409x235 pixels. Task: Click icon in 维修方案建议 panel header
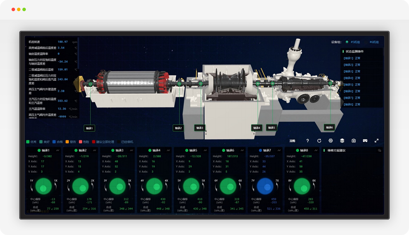tap(380, 150)
